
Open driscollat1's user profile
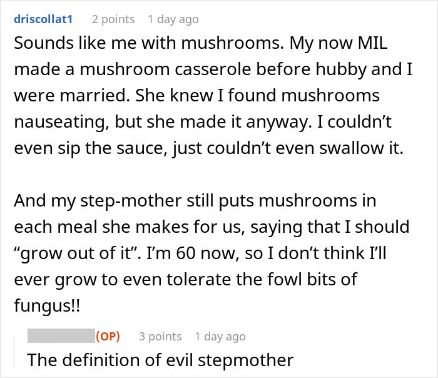coord(43,19)
